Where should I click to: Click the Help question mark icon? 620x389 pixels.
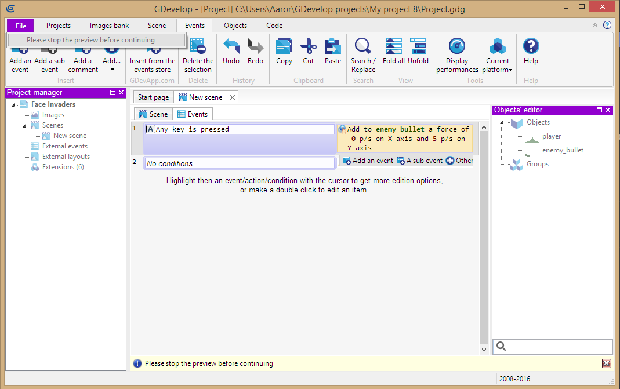coord(531,46)
